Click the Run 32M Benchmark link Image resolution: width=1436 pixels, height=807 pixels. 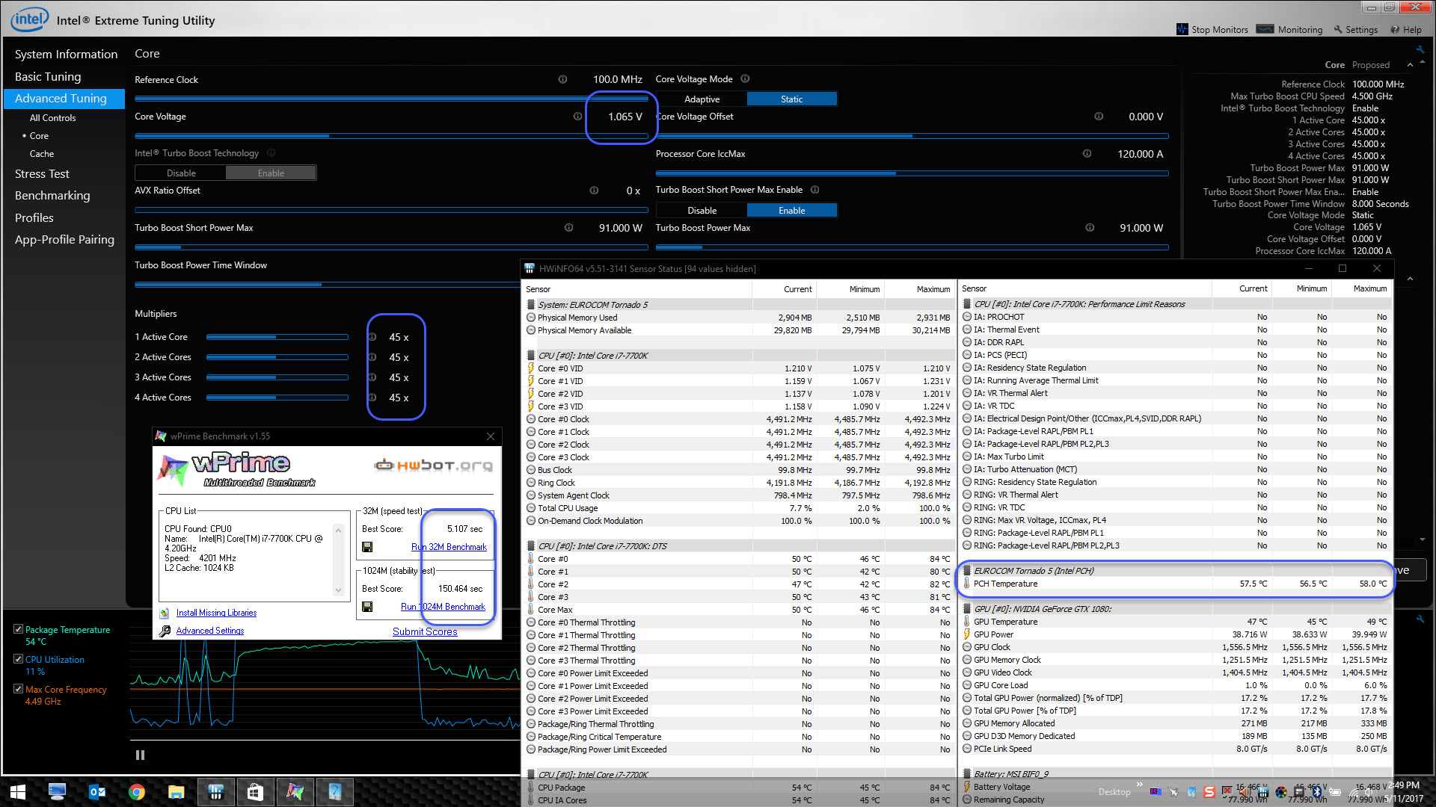(x=449, y=547)
